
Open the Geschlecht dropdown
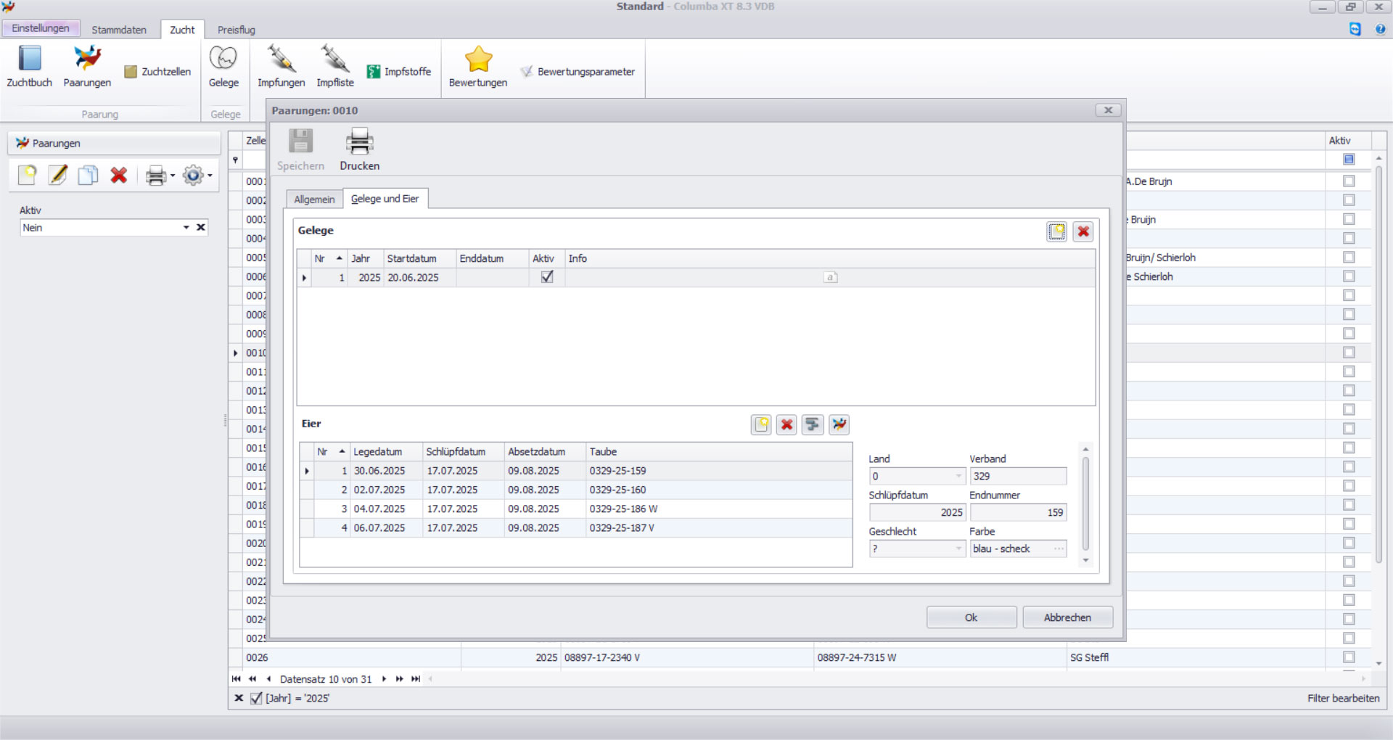click(x=958, y=549)
